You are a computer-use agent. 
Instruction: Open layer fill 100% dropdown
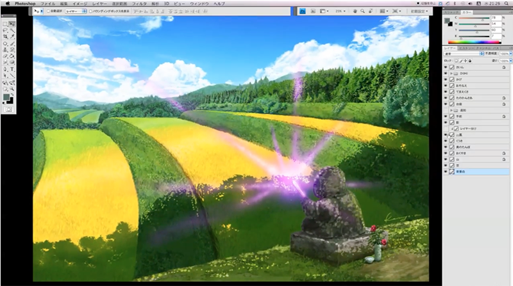(510, 61)
